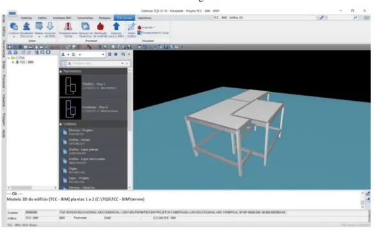
Task: Open the panel view options dropdown arrow
Action: (129, 54)
